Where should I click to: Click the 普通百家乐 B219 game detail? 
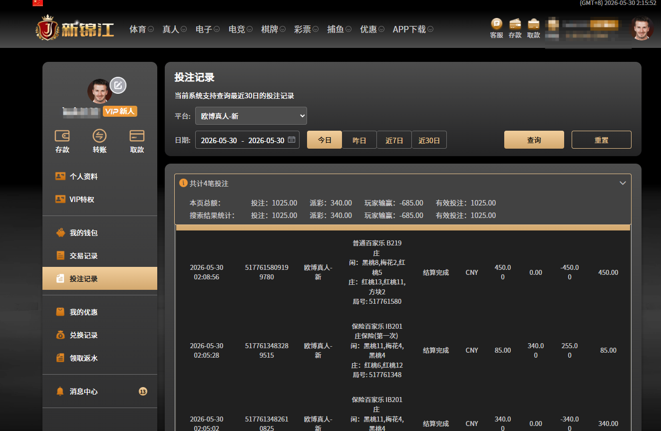377,272
